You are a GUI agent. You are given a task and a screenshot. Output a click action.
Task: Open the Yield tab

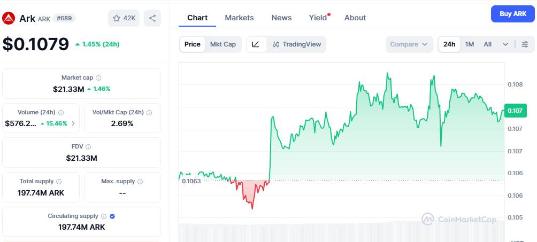tap(318, 18)
